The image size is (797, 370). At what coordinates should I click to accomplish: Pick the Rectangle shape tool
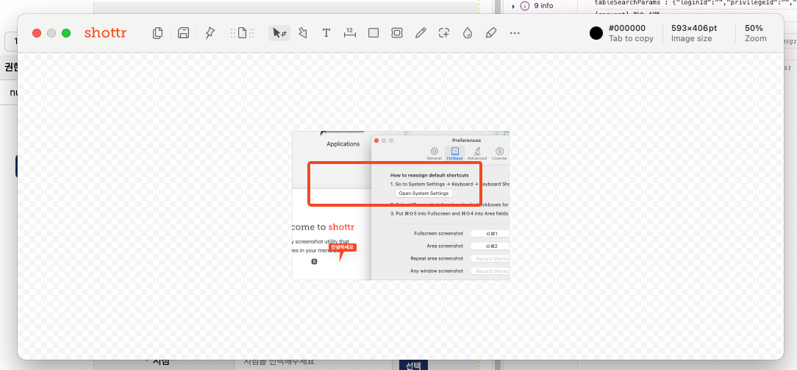[x=374, y=33]
